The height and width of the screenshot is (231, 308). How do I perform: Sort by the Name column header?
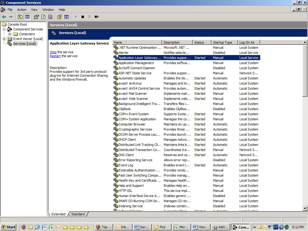click(x=137, y=42)
